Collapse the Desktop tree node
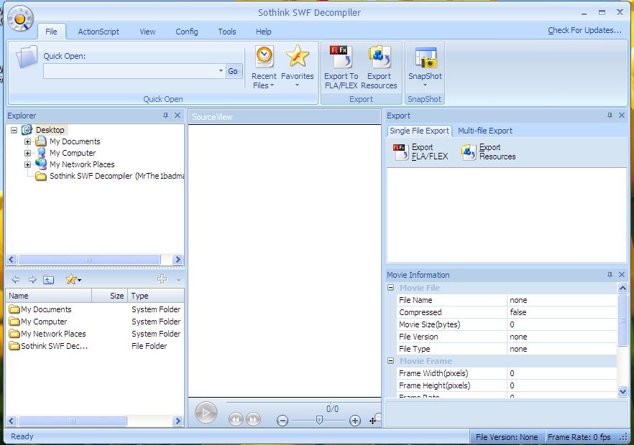This screenshot has width=634, height=445. [x=14, y=130]
